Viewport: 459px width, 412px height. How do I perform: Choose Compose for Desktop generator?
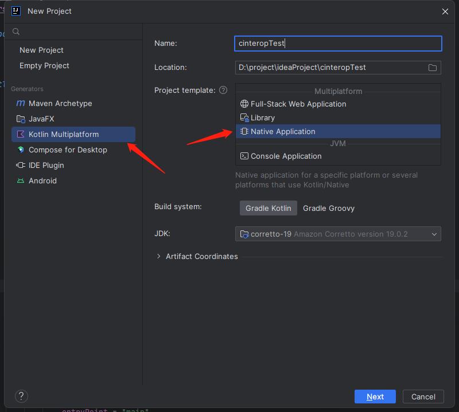click(x=73, y=150)
